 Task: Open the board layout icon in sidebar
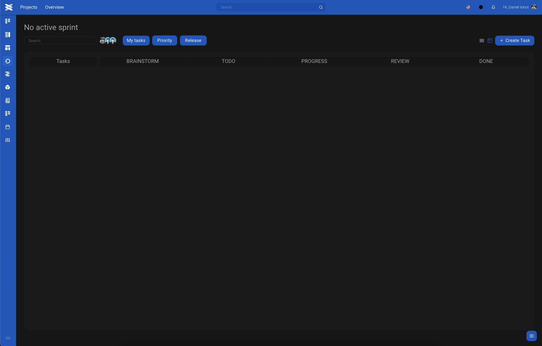click(x=8, y=48)
